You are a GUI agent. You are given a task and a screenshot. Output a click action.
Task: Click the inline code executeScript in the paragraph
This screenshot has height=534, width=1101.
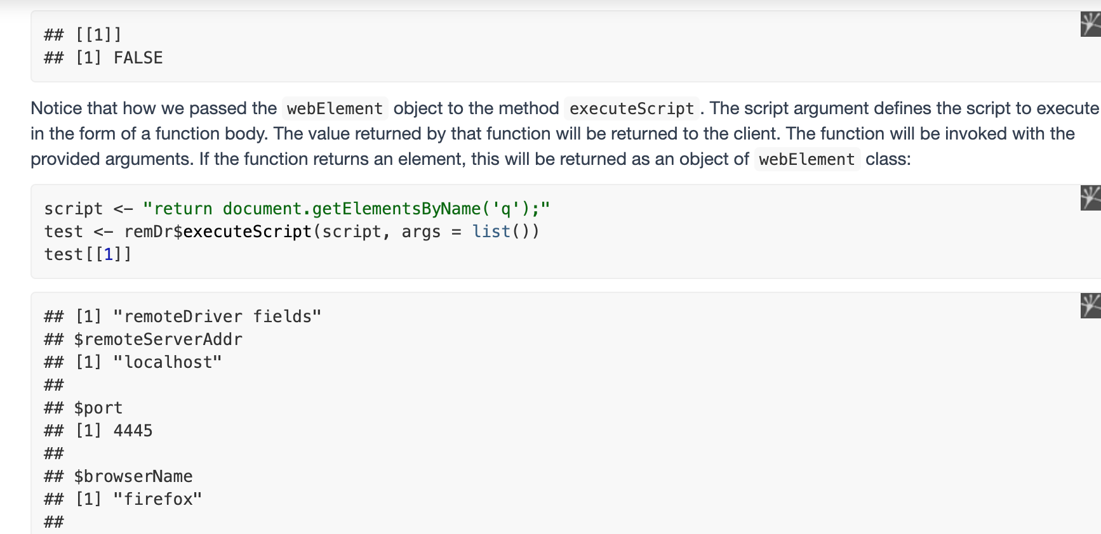tap(631, 108)
